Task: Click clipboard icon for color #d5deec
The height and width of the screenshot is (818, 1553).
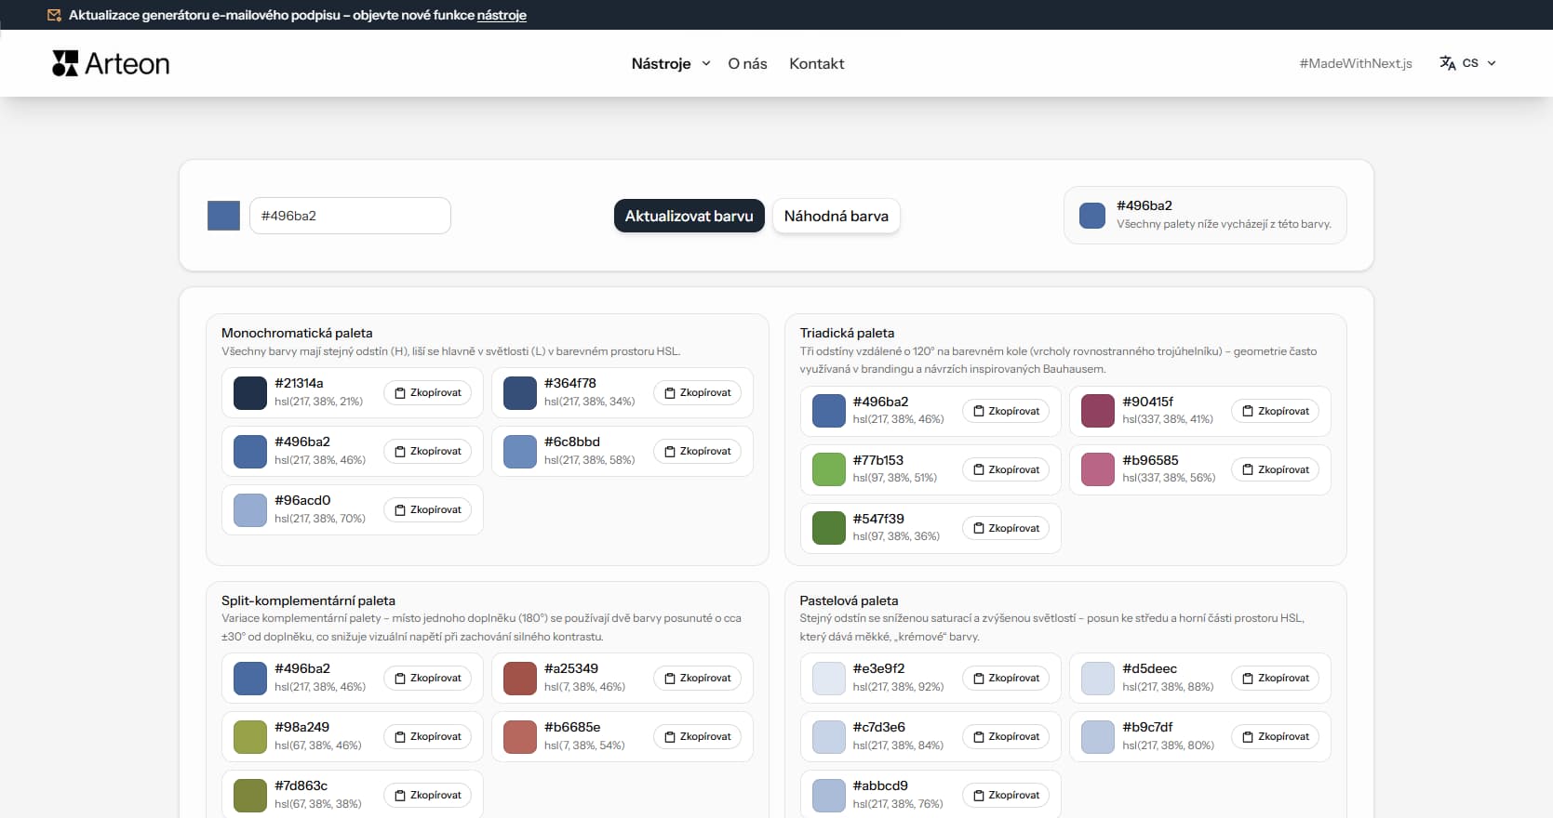Action: coord(1248,679)
